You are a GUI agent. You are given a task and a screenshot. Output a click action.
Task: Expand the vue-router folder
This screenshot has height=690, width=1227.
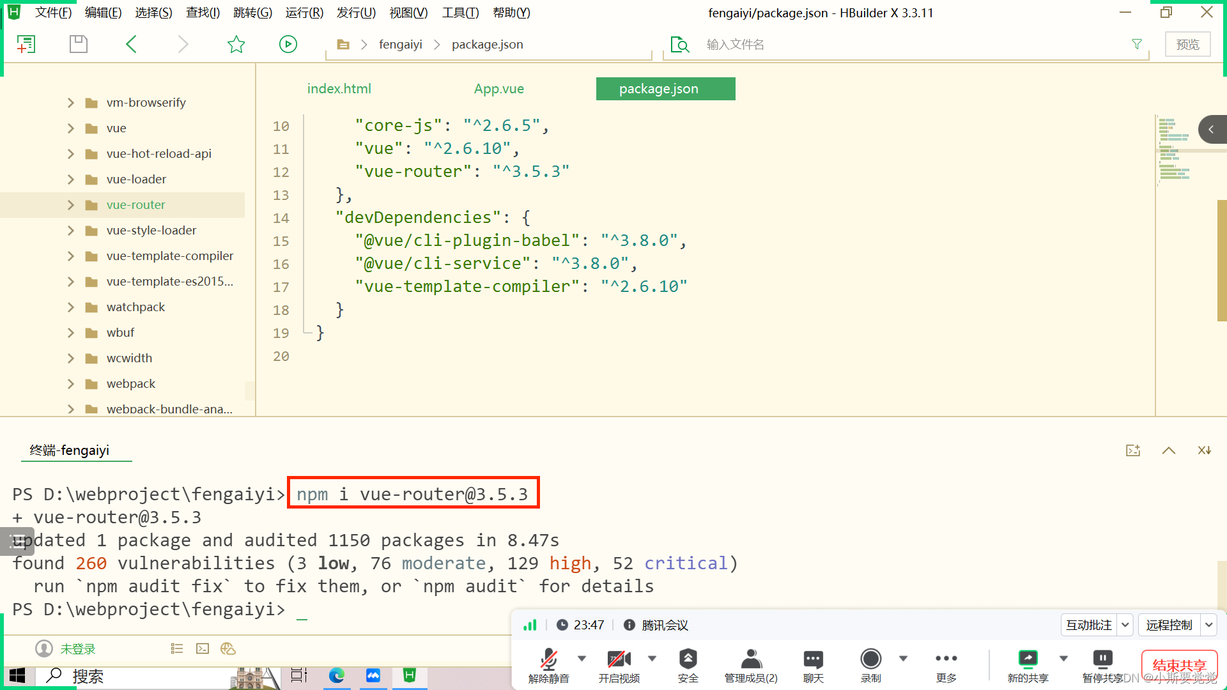pyautogui.click(x=71, y=205)
